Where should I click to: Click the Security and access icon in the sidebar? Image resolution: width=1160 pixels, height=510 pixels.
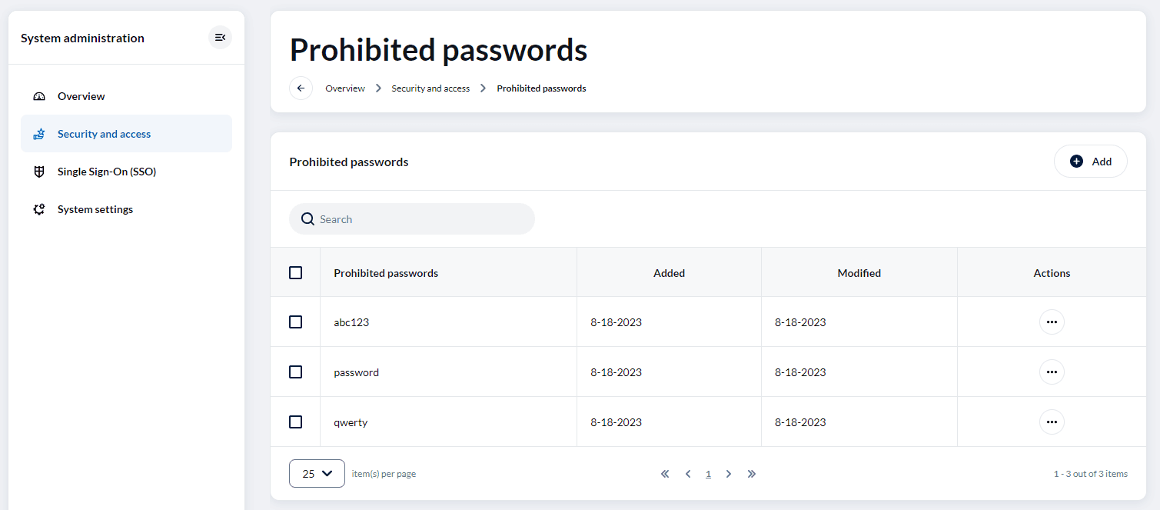tap(39, 134)
